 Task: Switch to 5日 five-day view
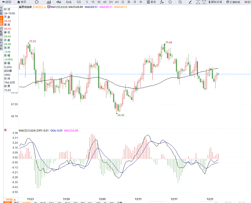[79, 2]
